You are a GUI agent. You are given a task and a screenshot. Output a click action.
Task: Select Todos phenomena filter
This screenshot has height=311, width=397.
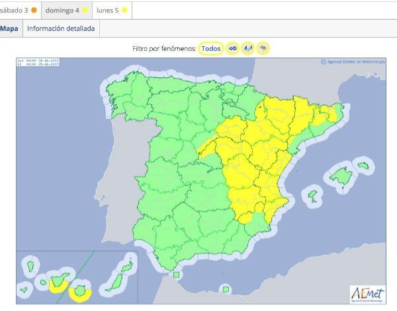coord(211,48)
